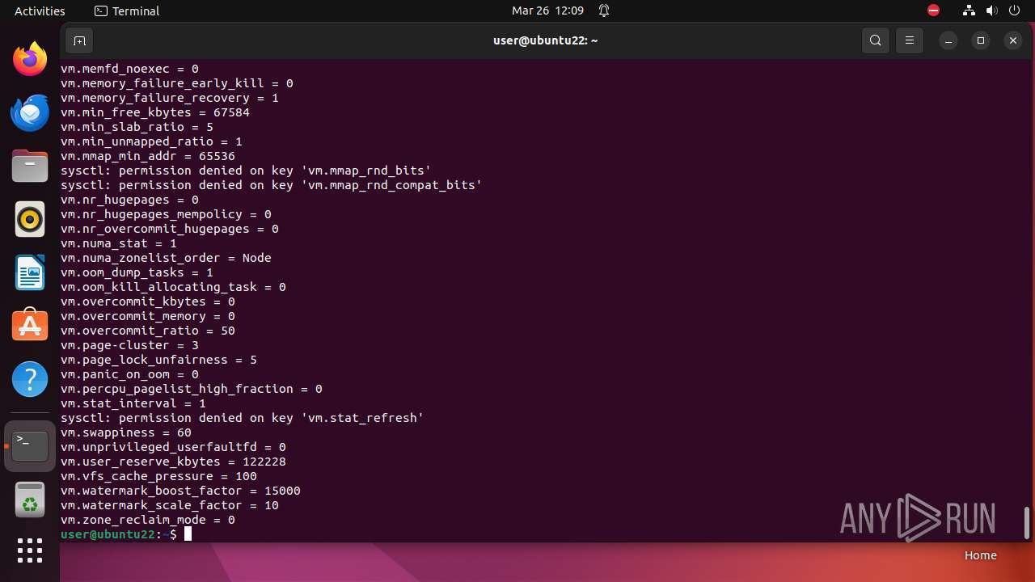Click the user@ubuntu22 shell prompt

(x=119, y=534)
